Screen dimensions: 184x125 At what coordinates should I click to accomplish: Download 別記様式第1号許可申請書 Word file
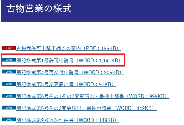click(x=46, y=60)
